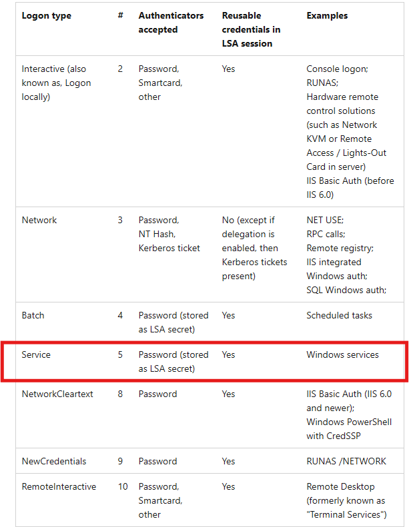Image resolution: width=409 pixels, height=527 pixels.
Task: Click the "Examples" column header
Action: coord(327,15)
